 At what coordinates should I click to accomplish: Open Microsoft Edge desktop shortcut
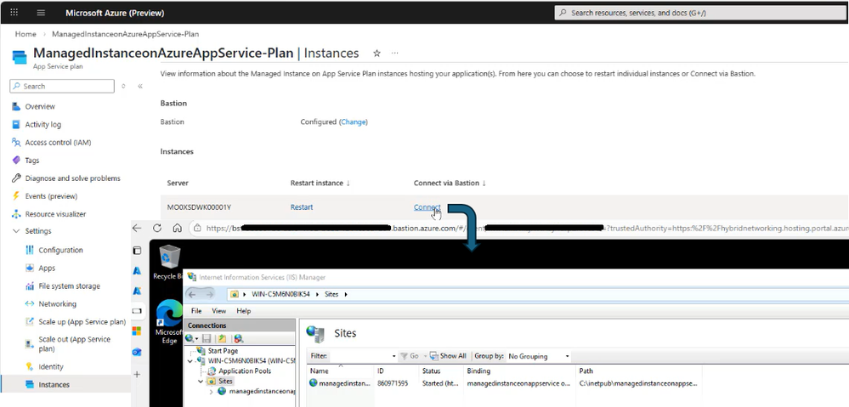point(169,322)
